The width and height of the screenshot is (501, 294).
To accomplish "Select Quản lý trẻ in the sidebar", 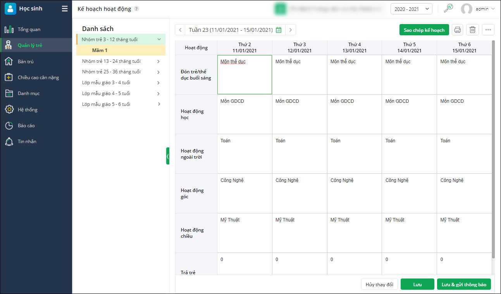I will coord(36,45).
